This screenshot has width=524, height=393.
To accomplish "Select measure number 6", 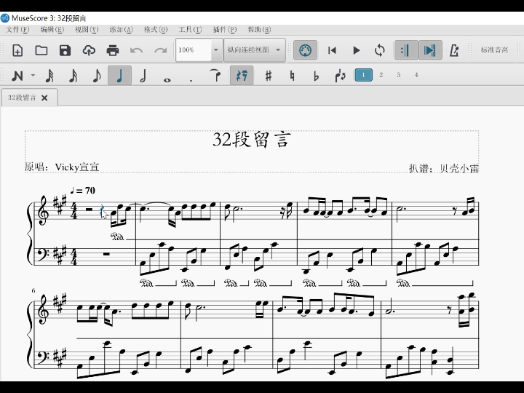I will [x=33, y=290].
